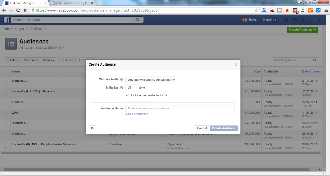The height and width of the screenshot is (176, 330).
Task: Bookmark this page with the star icon
Action: 256,10
